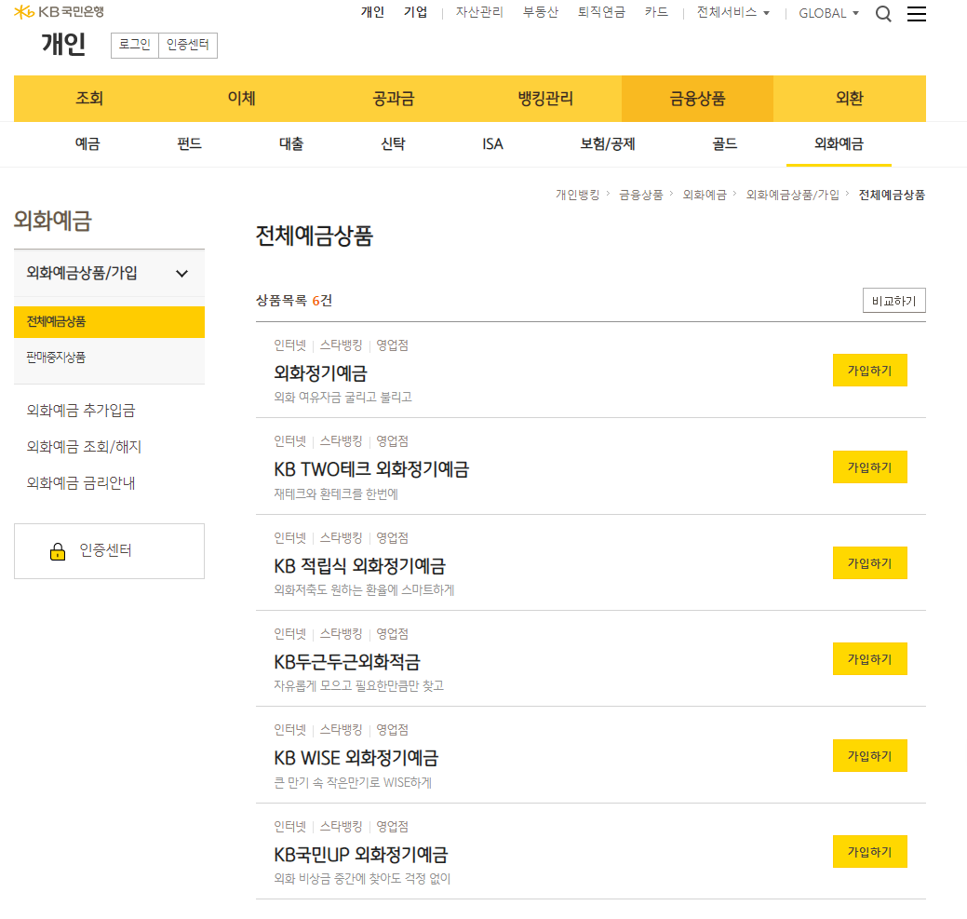Image resolution: width=967 pixels, height=919 pixels.
Task: Click the 비교하기 button
Action: click(893, 301)
